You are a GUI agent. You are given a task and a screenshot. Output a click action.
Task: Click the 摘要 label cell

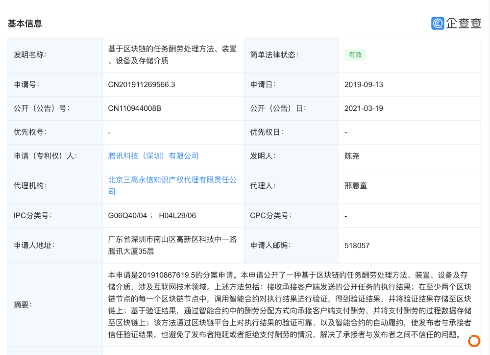tap(55, 304)
